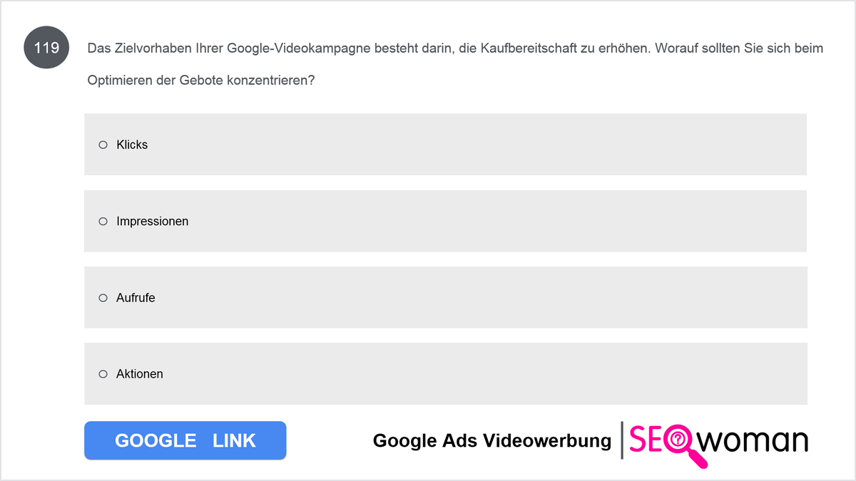Click the grey Impressionen answer row background
Image resolution: width=856 pixels, height=481 pixels.
click(x=445, y=221)
